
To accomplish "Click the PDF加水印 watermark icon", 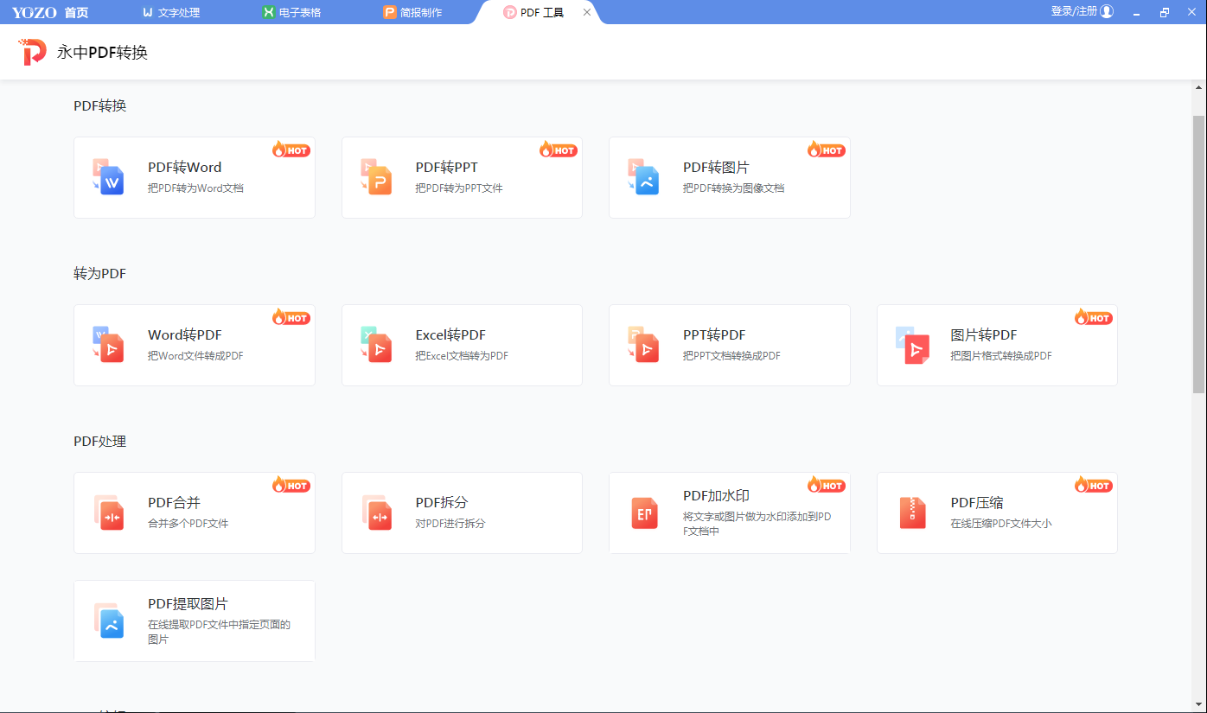I will pos(644,513).
